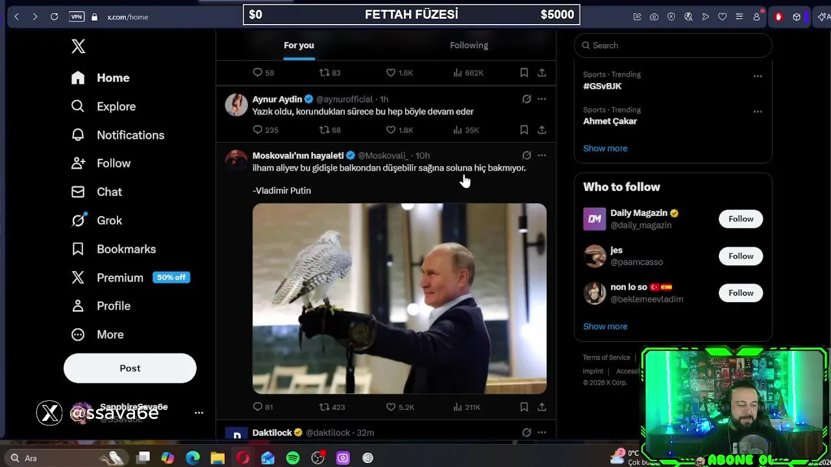The width and height of the screenshot is (831, 467).
Task: Open options for Ahmet Çakar trend
Action: [758, 112]
